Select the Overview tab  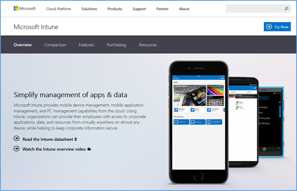tap(22, 45)
